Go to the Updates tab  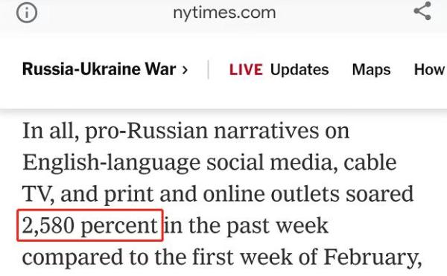pyautogui.click(x=299, y=70)
